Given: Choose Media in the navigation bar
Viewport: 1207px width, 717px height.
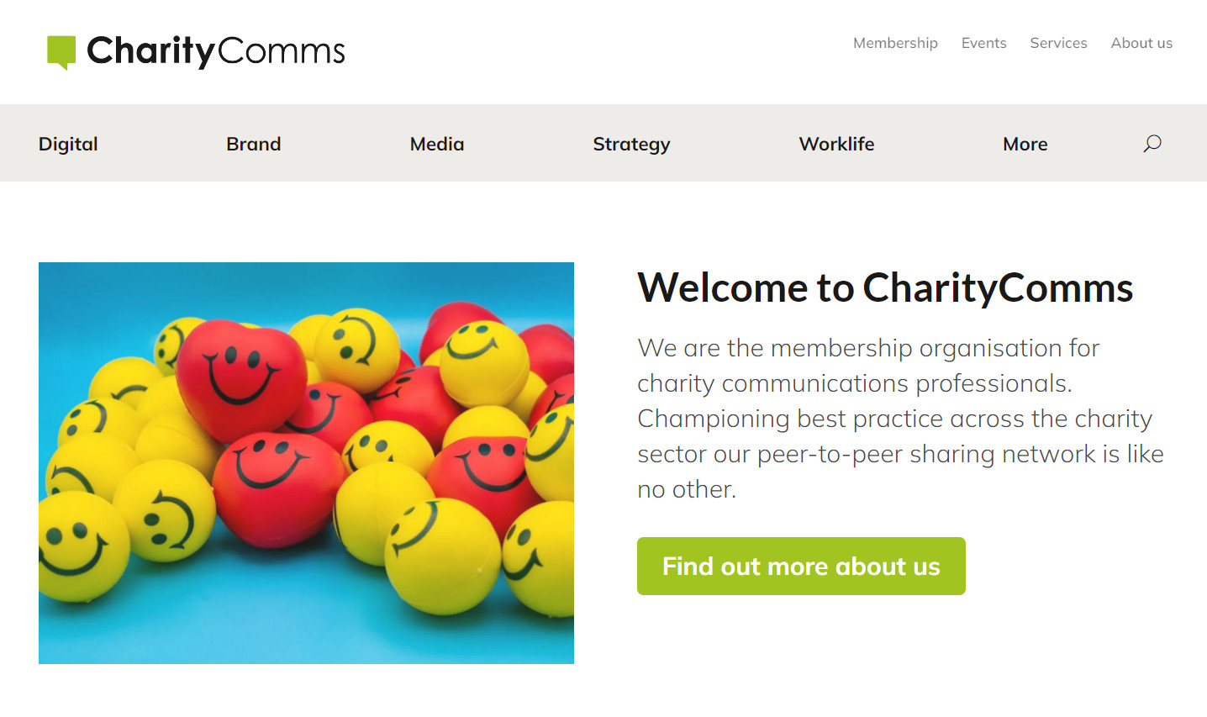Looking at the screenshot, I should (x=436, y=144).
